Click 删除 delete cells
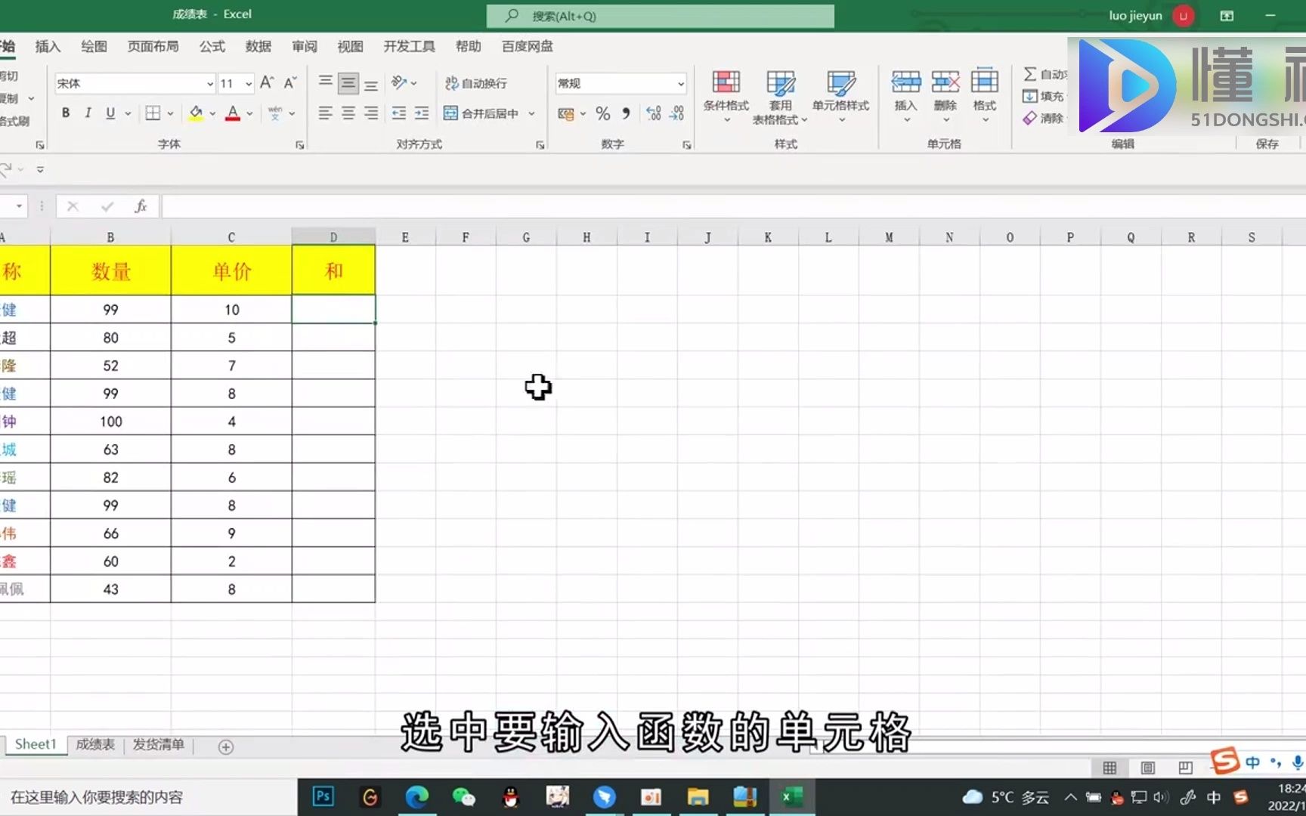Viewport: 1306px width, 816px height. coord(945,97)
